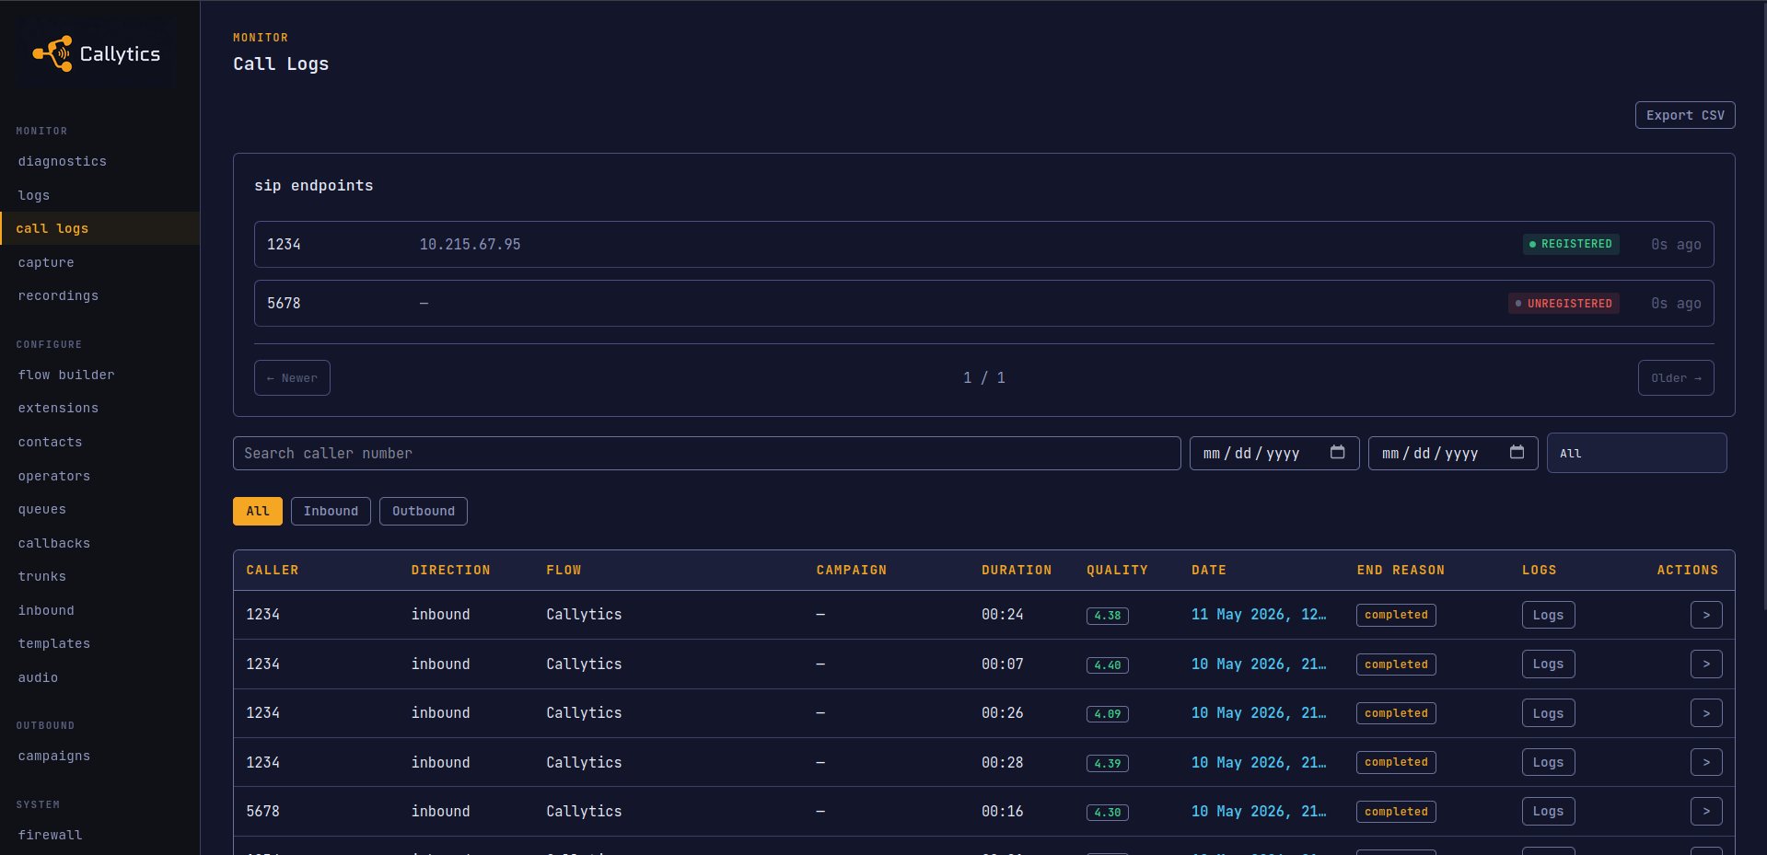Image resolution: width=1767 pixels, height=855 pixels.
Task: Open details arrow for 00:24 call row
Action: [x=1706, y=615]
